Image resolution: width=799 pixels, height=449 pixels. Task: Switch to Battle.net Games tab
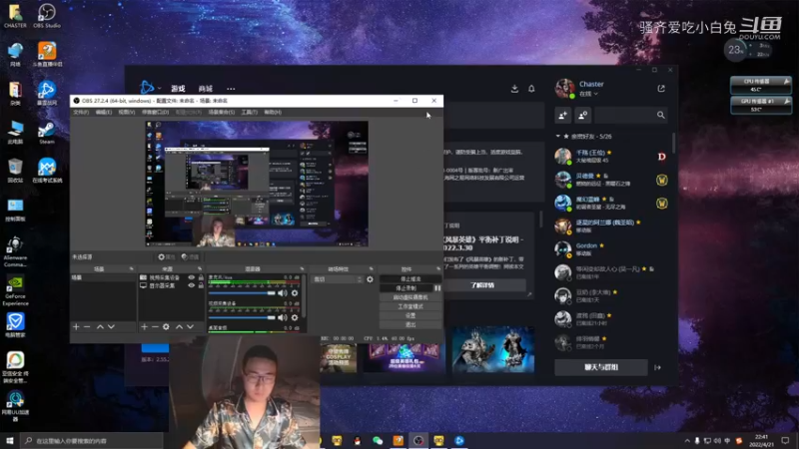178,89
